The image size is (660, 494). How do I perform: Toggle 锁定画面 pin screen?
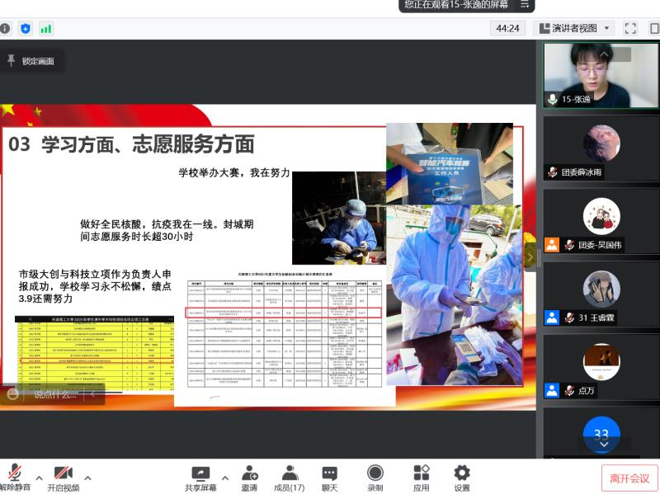coord(31,61)
